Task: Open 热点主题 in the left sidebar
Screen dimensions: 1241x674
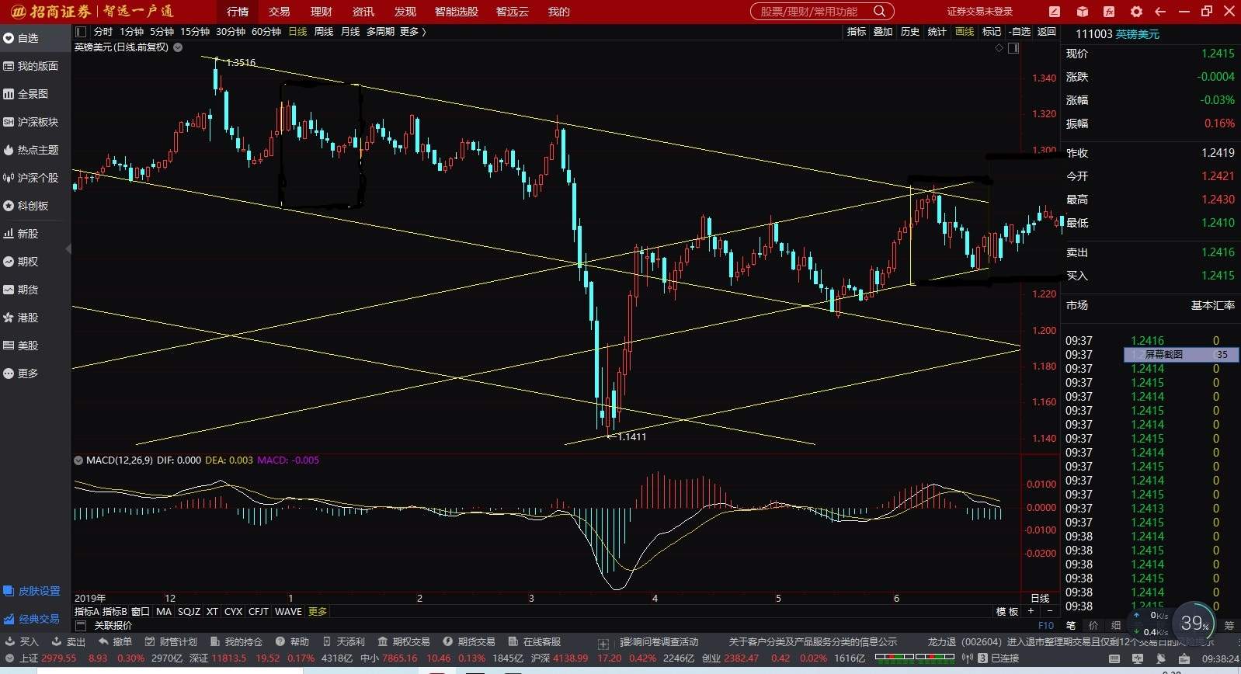Action: (31, 150)
